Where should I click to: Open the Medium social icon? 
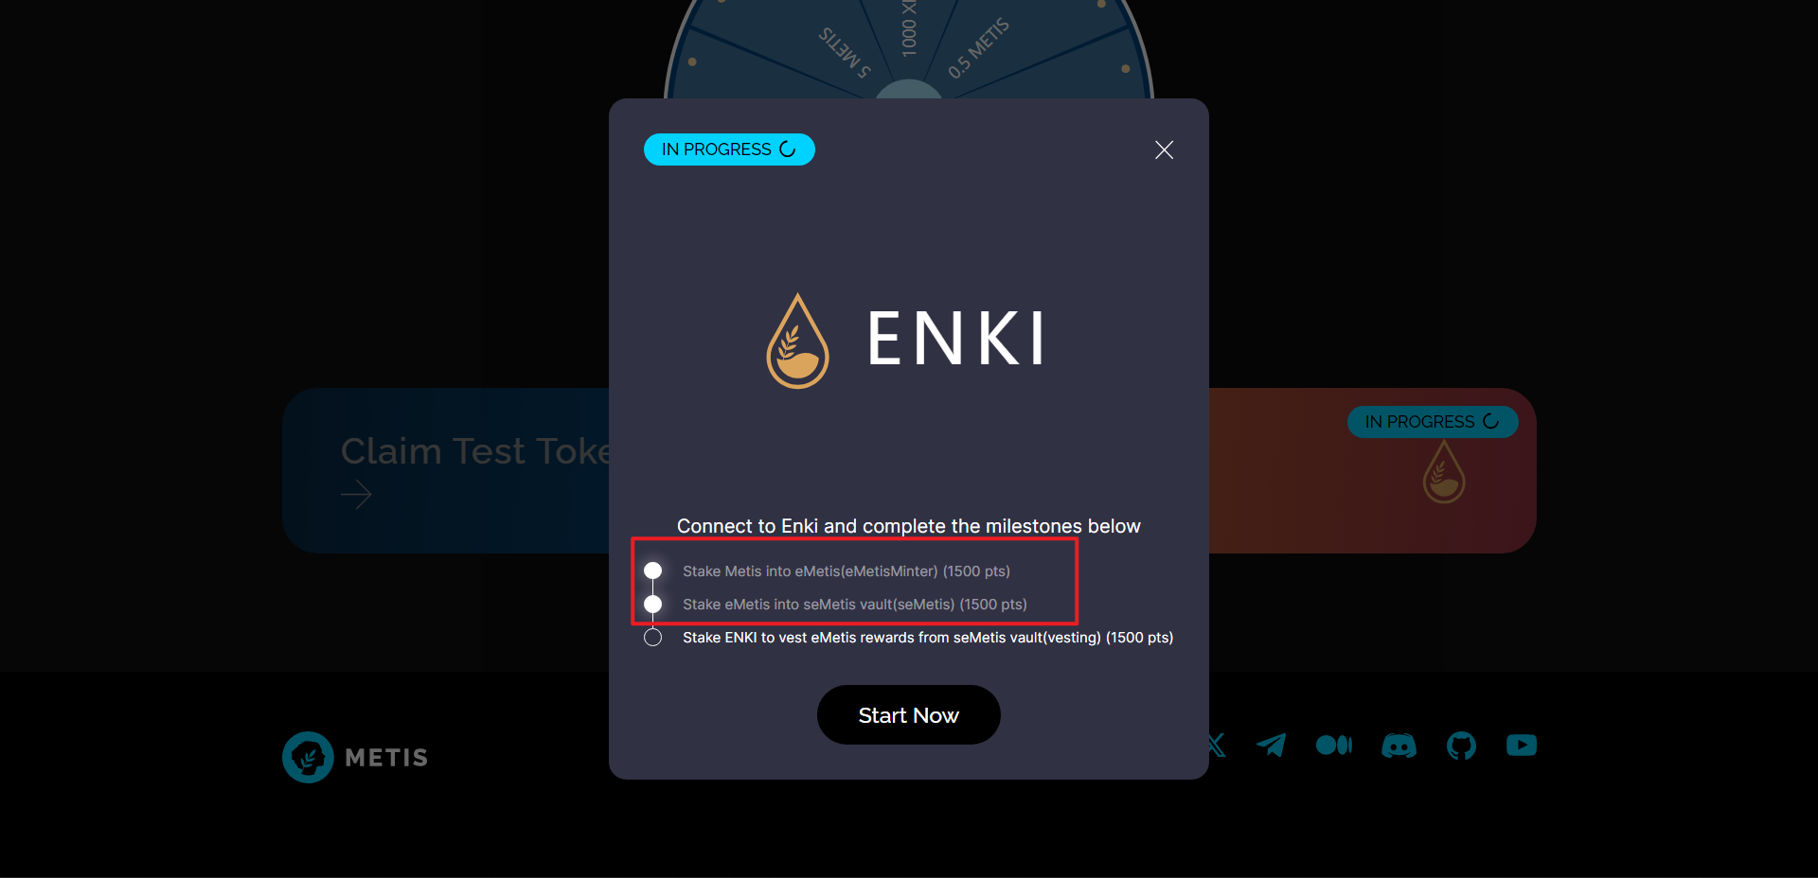[1333, 746]
